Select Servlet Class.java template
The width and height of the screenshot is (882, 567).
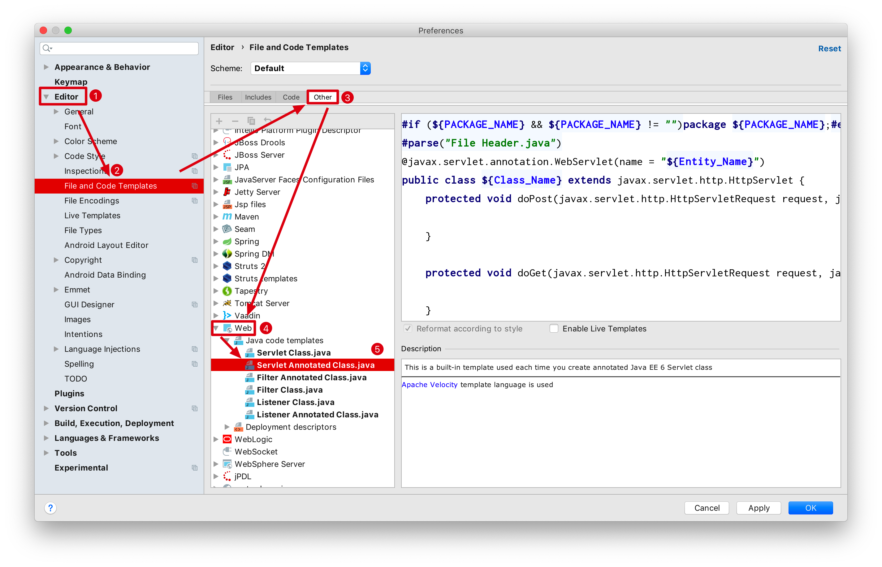pyautogui.click(x=294, y=353)
